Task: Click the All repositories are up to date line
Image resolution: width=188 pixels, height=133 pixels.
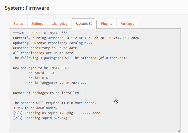Action: 44,53
